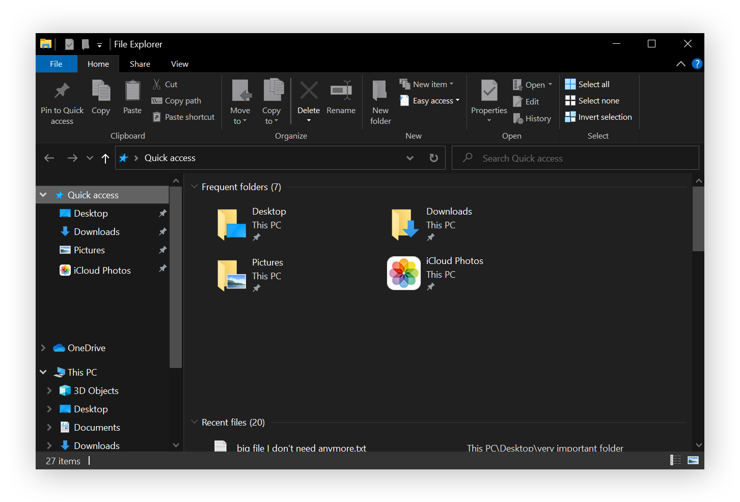Click the Back navigation arrow
This screenshot has height=502, width=740.
[x=49, y=158]
